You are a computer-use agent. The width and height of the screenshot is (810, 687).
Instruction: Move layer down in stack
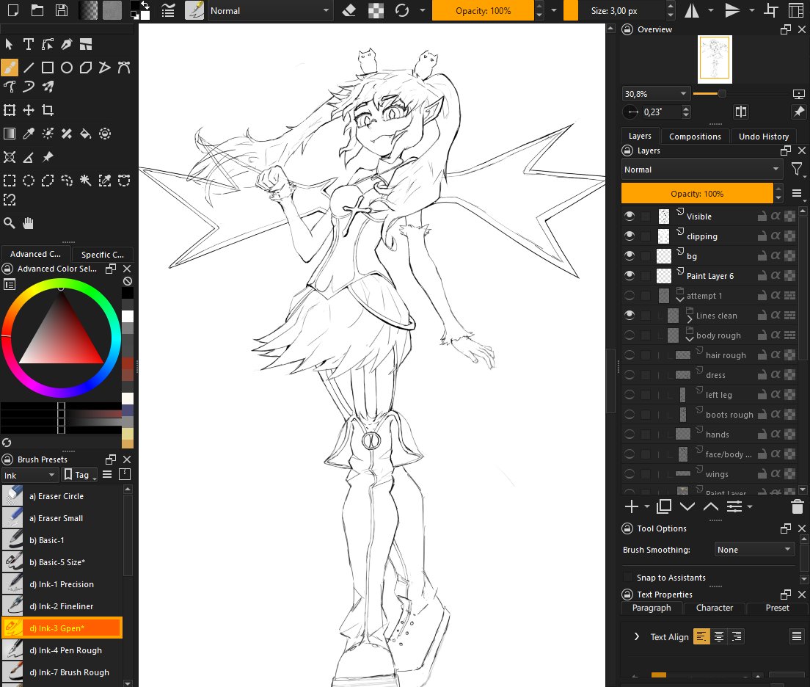[687, 506]
